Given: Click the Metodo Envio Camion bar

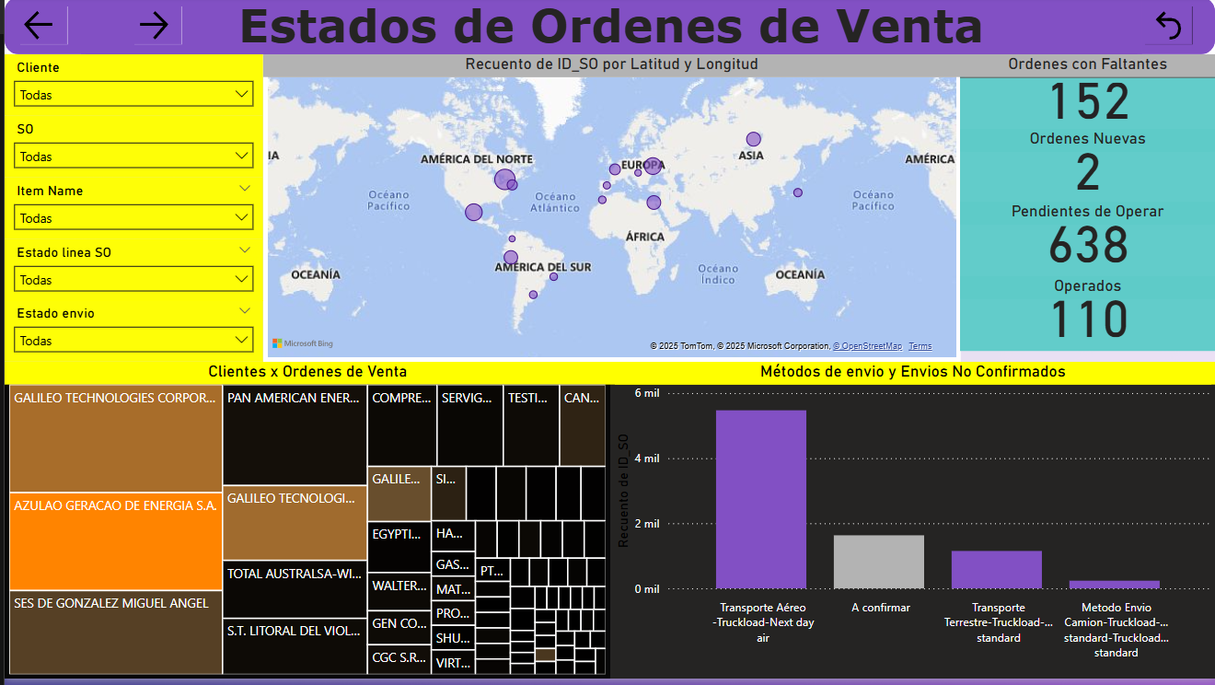Looking at the screenshot, I should tap(1115, 585).
